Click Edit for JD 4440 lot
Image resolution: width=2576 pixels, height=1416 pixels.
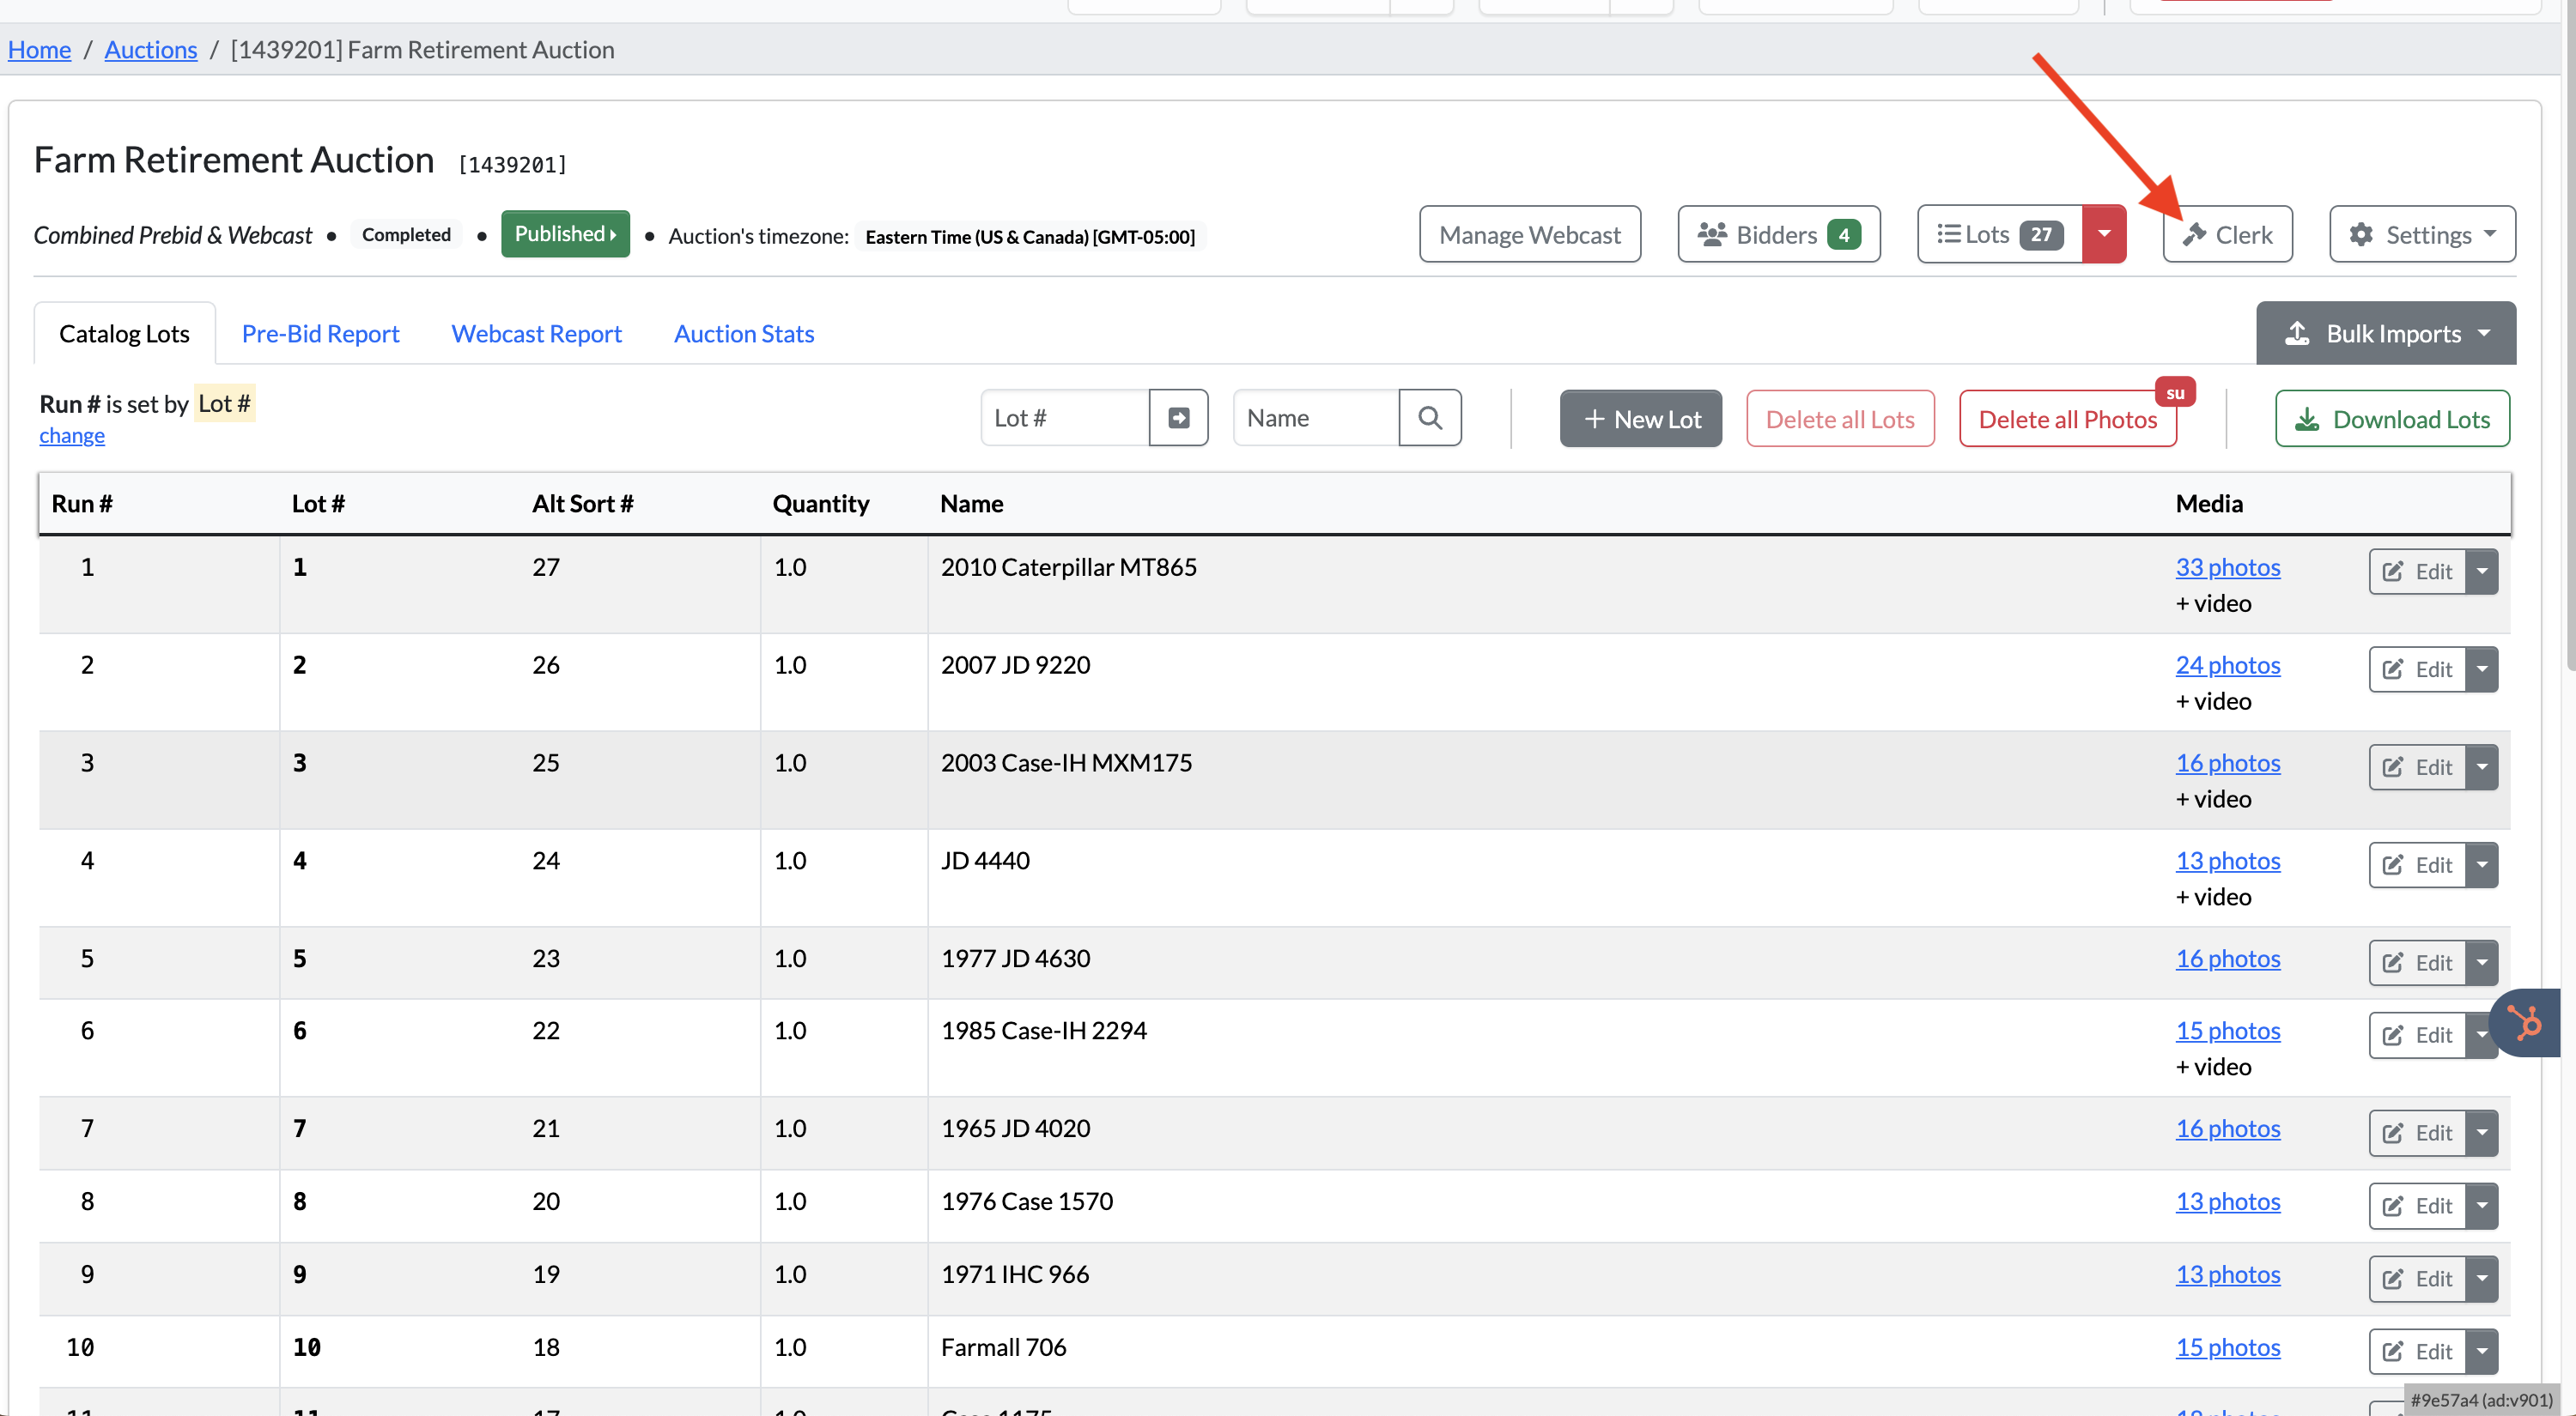pyautogui.click(x=2416, y=865)
